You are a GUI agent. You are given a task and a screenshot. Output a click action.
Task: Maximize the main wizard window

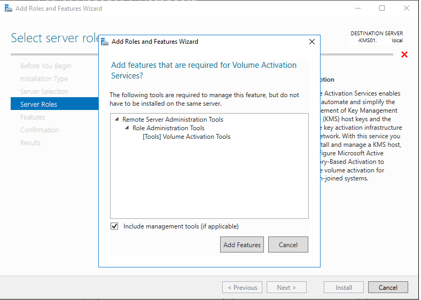382,9
